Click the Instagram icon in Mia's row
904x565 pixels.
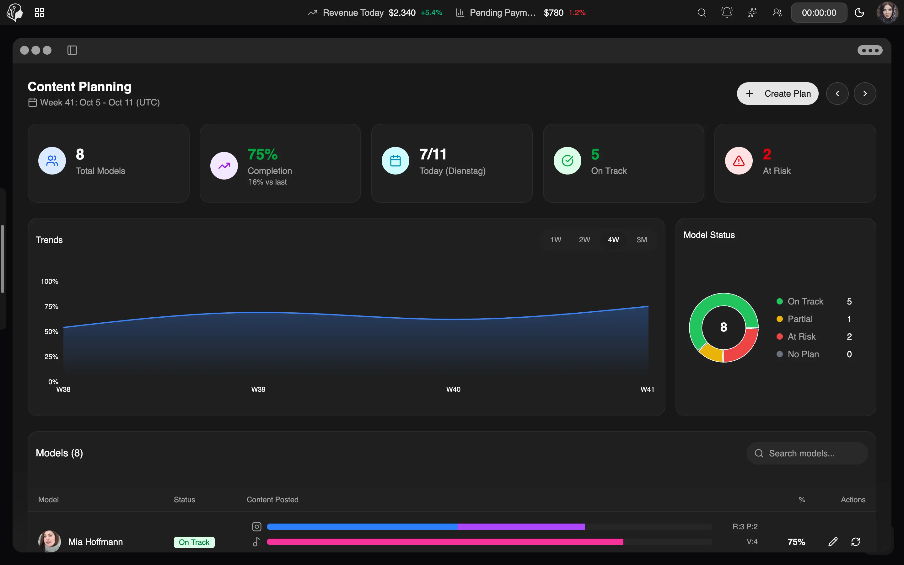tap(256, 526)
